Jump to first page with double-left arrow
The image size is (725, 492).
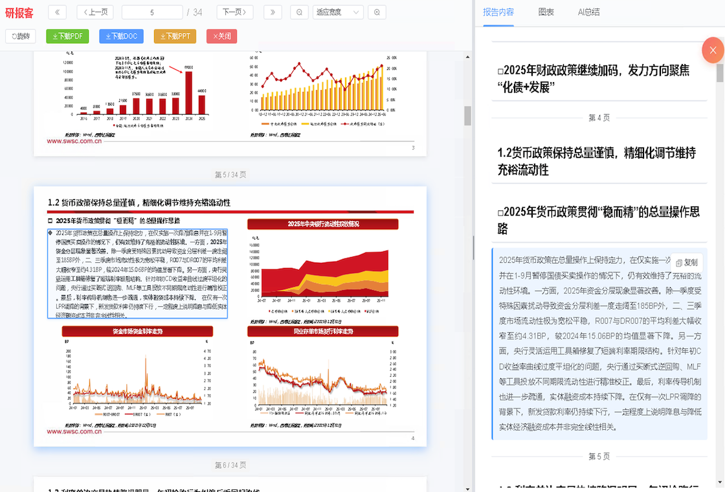pyautogui.click(x=57, y=12)
